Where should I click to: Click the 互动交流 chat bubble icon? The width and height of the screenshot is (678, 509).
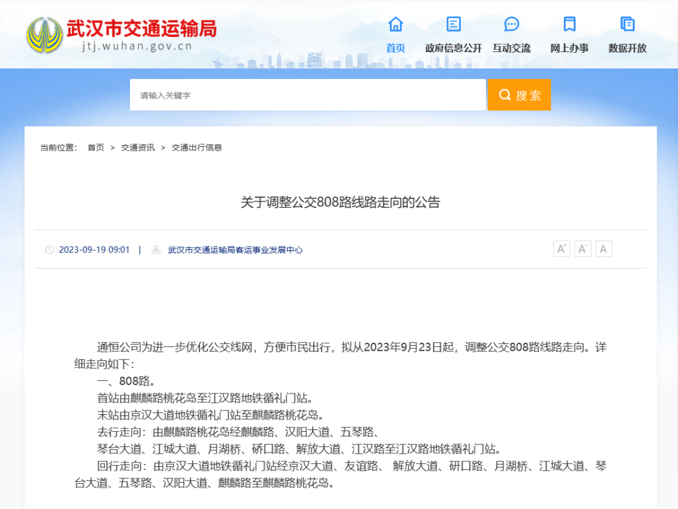pos(512,24)
